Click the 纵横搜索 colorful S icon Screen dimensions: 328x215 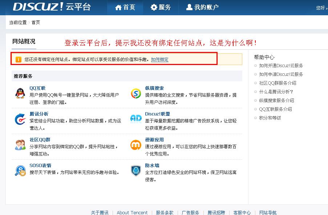click(136, 93)
